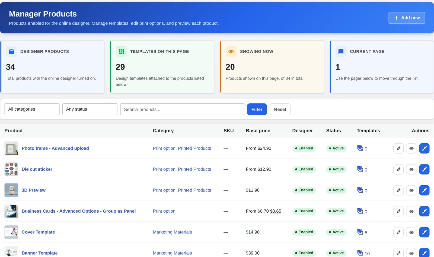Open the Die cut sticker product link
Screen dimensions: 434x257
37,169
